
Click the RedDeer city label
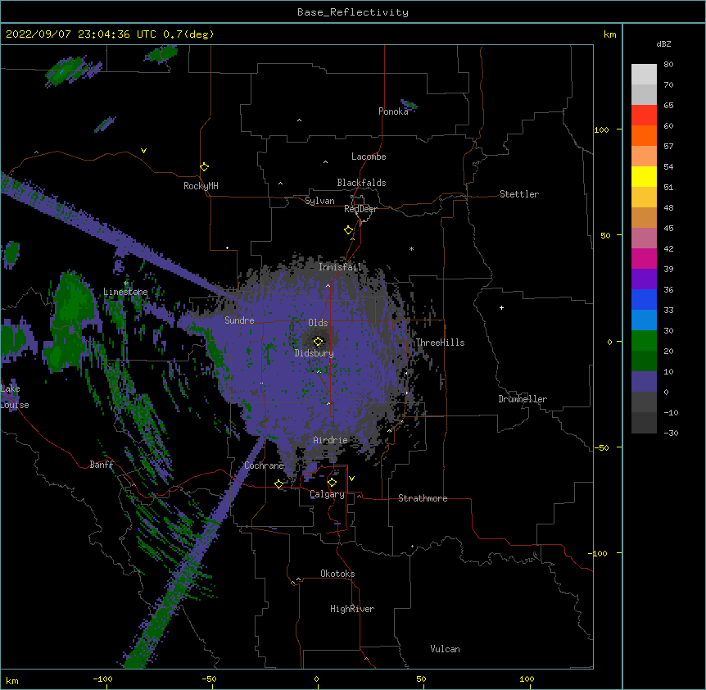coord(360,209)
